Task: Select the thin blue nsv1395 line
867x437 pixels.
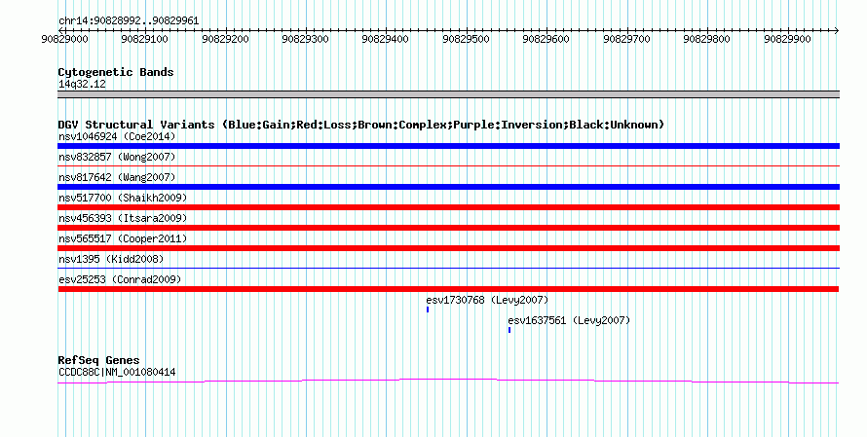Action: coord(448,269)
